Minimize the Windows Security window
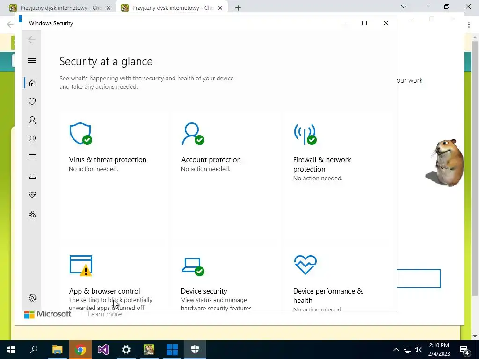Image resolution: width=479 pixels, height=359 pixels. coord(343,23)
